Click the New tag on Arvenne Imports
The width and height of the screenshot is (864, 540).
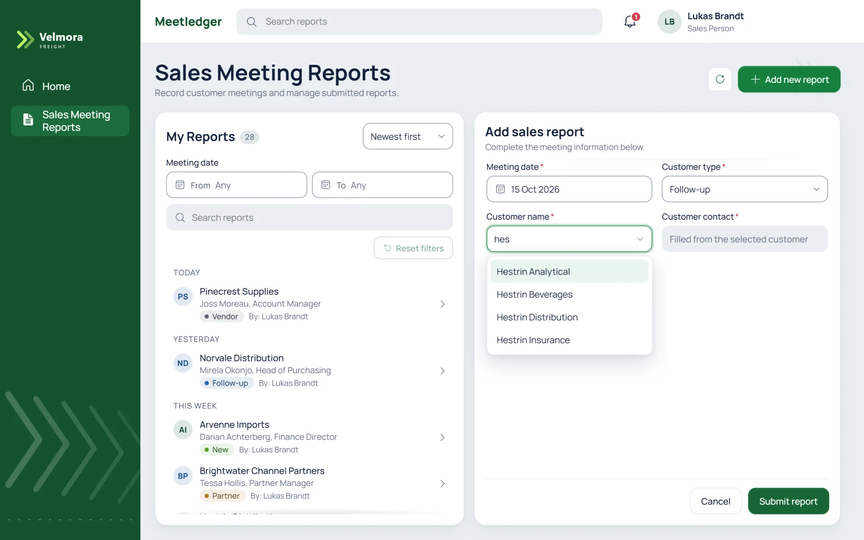coord(216,450)
